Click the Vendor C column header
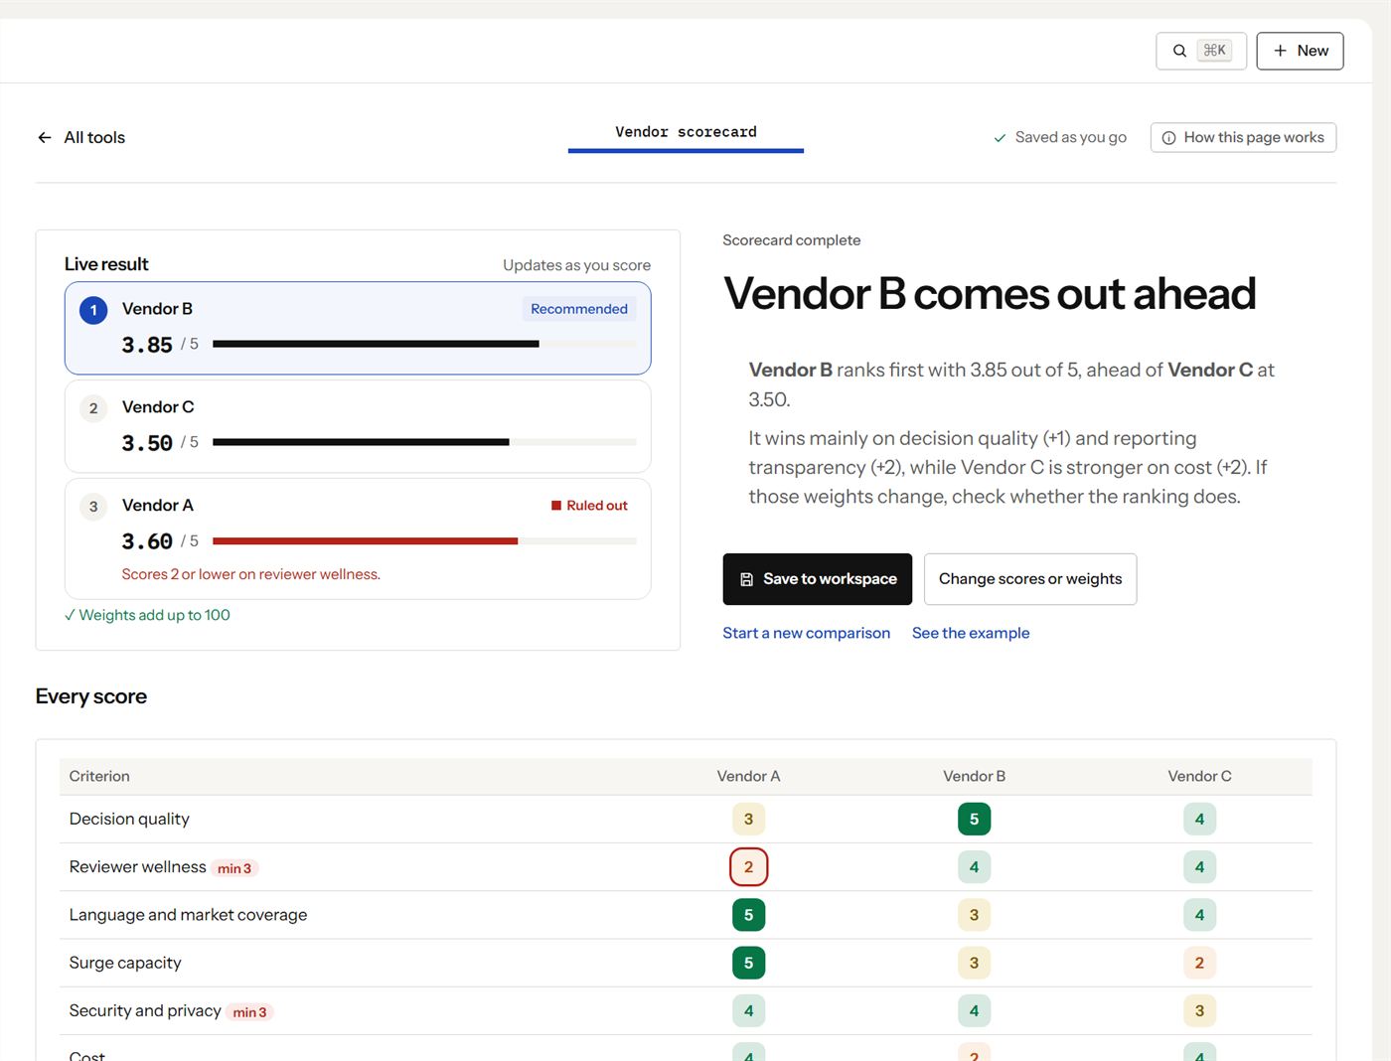The width and height of the screenshot is (1391, 1061). pos(1199,776)
